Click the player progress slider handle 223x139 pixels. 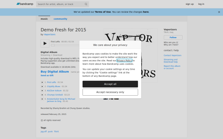(x=53, y=45)
